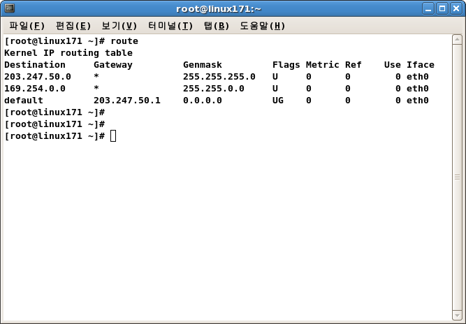Click genmask 255.255.255.0

click(219, 77)
